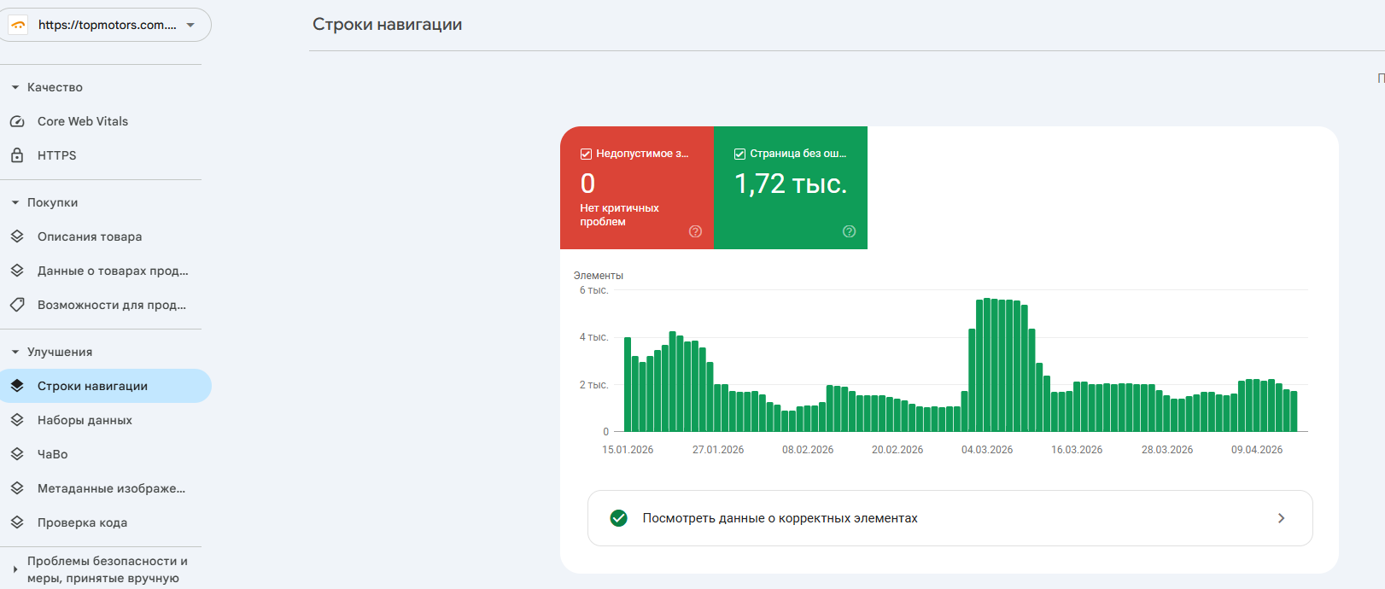The height and width of the screenshot is (589, 1385).
Task: Click the 15.01.2026 axis date label
Action: click(628, 450)
